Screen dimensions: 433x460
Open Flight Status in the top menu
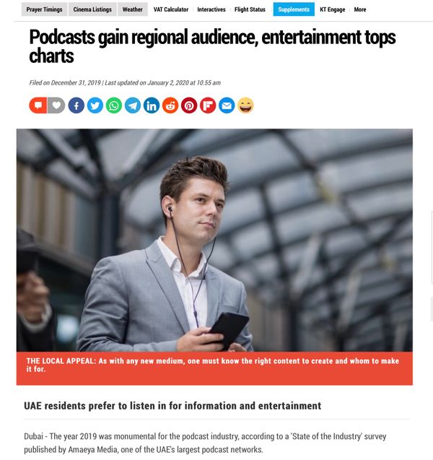[250, 9]
